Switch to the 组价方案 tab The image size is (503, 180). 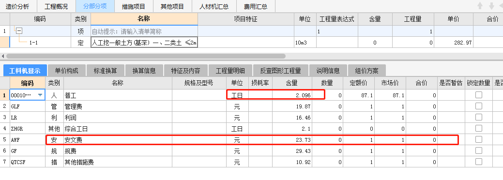tap(366, 71)
